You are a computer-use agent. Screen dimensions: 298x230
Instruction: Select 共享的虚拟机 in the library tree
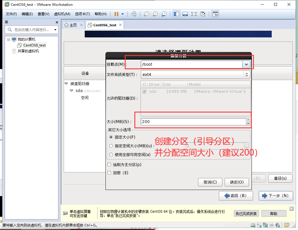(28, 51)
